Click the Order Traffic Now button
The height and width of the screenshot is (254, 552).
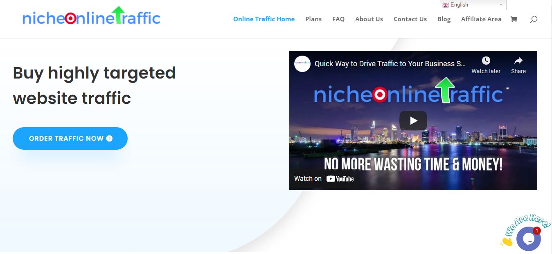(x=70, y=138)
